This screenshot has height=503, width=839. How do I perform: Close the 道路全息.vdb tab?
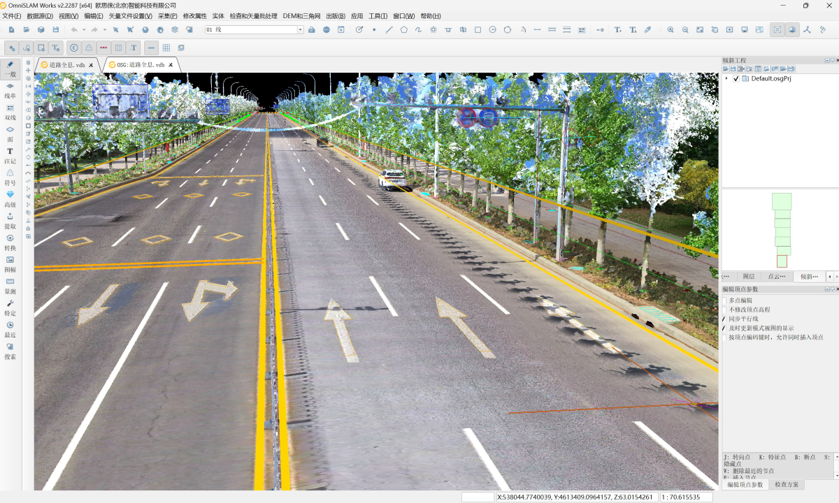(91, 65)
